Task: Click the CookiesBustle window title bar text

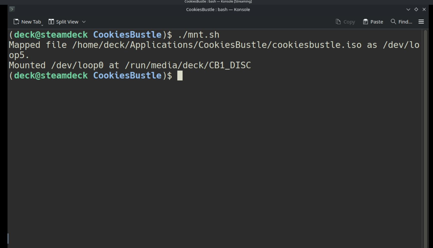Action: tap(218, 10)
